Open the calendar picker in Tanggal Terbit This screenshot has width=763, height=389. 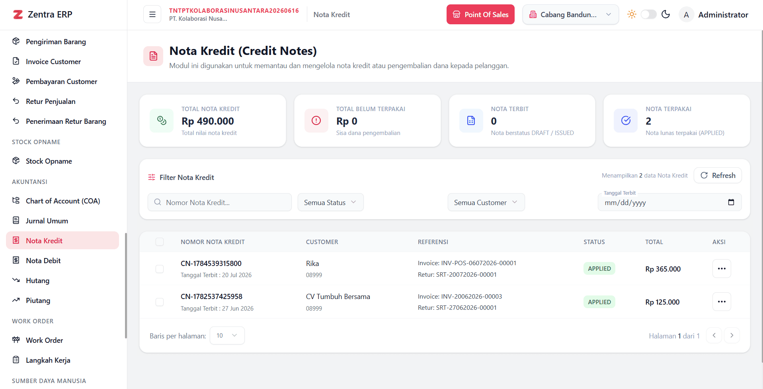[731, 202]
